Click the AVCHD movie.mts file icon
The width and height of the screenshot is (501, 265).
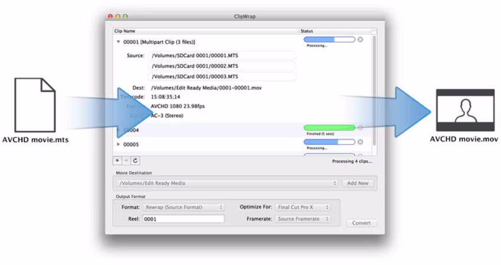click(x=35, y=105)
